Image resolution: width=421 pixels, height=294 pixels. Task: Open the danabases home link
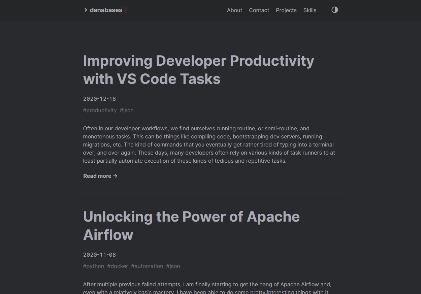point(106,10)
